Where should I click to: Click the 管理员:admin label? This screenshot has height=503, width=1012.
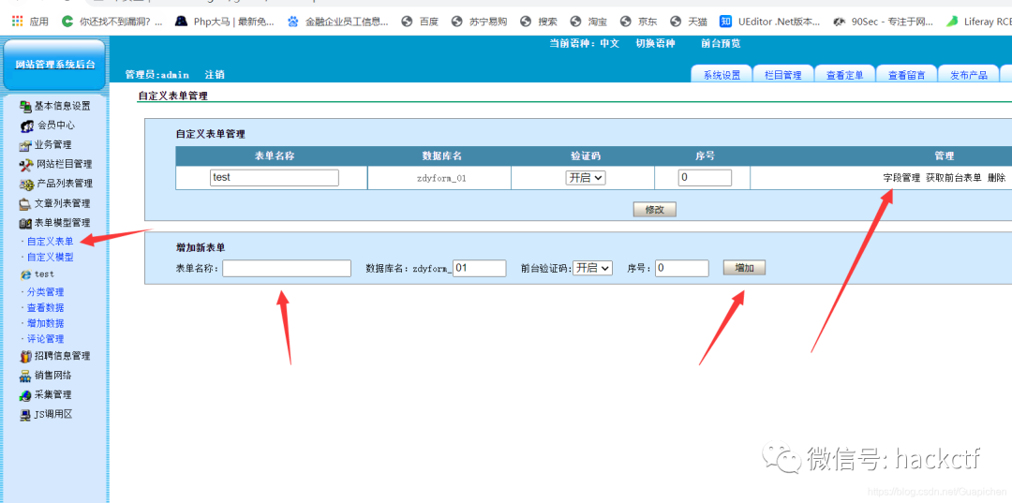157,75
